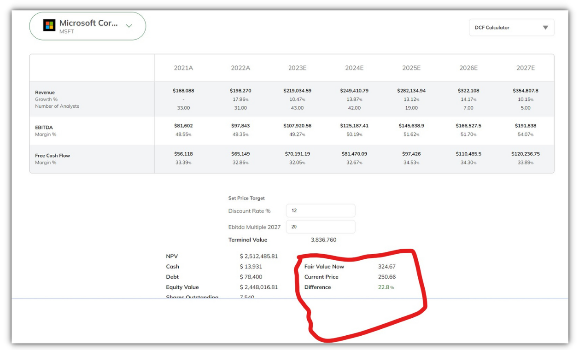Select the 2022A column header
585x350 pixels.
pyautogui.click(x=240, y=68)
